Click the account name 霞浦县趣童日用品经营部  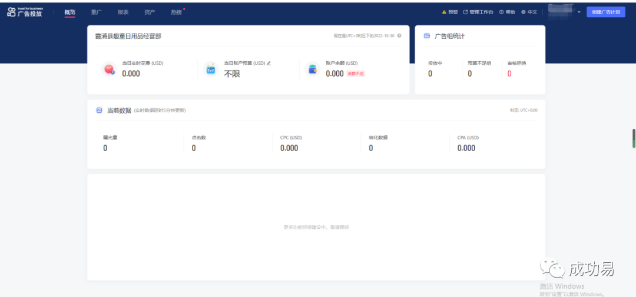point(128,36)
